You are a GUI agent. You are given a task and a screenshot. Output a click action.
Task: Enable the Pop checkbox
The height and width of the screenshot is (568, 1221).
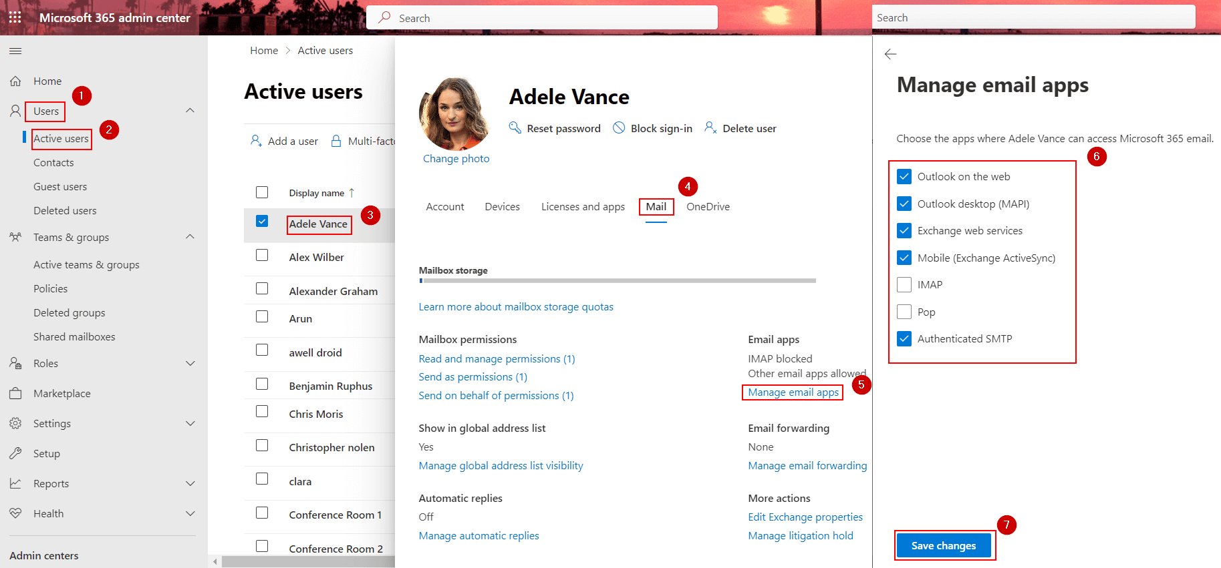click(904, 312)
